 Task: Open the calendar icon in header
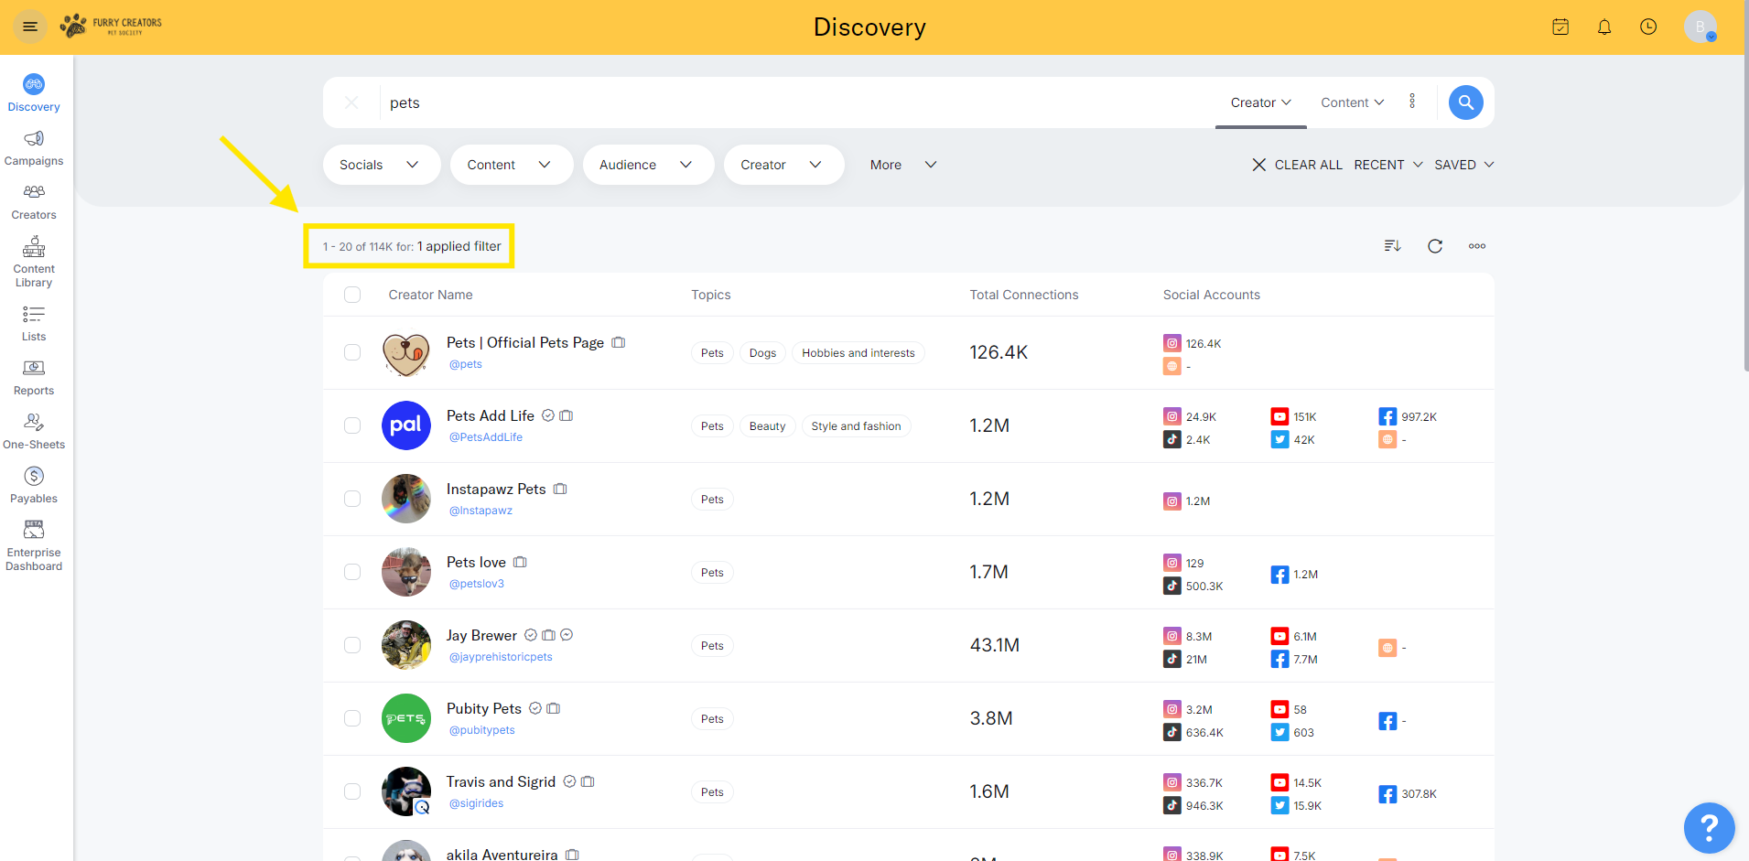tap(1560, 27)
